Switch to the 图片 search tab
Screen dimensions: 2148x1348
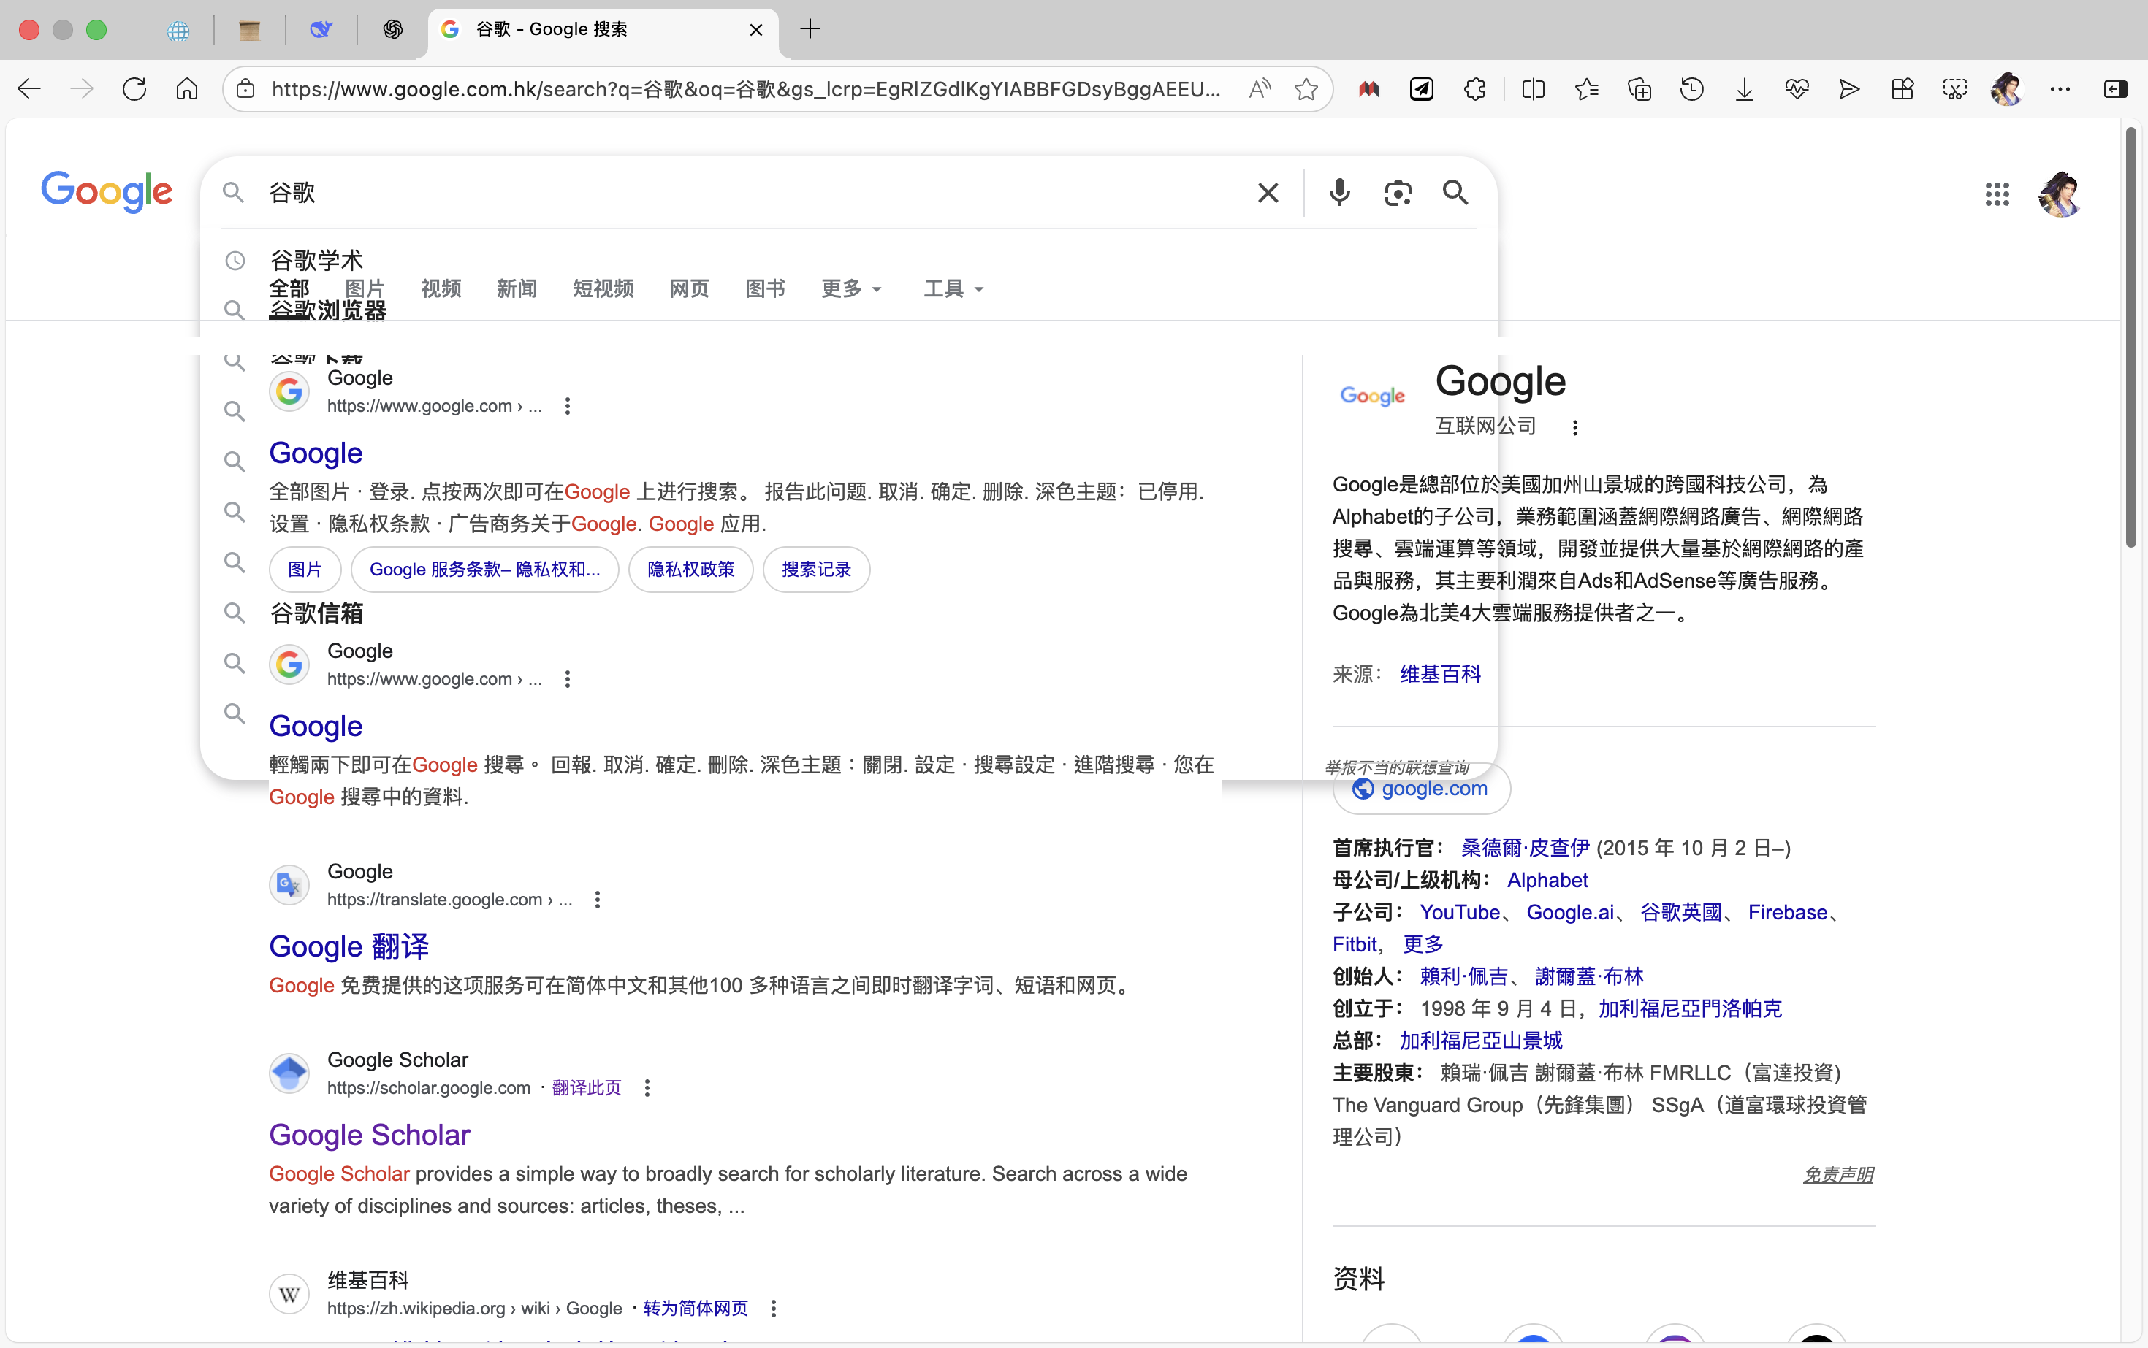coord(365,288)
